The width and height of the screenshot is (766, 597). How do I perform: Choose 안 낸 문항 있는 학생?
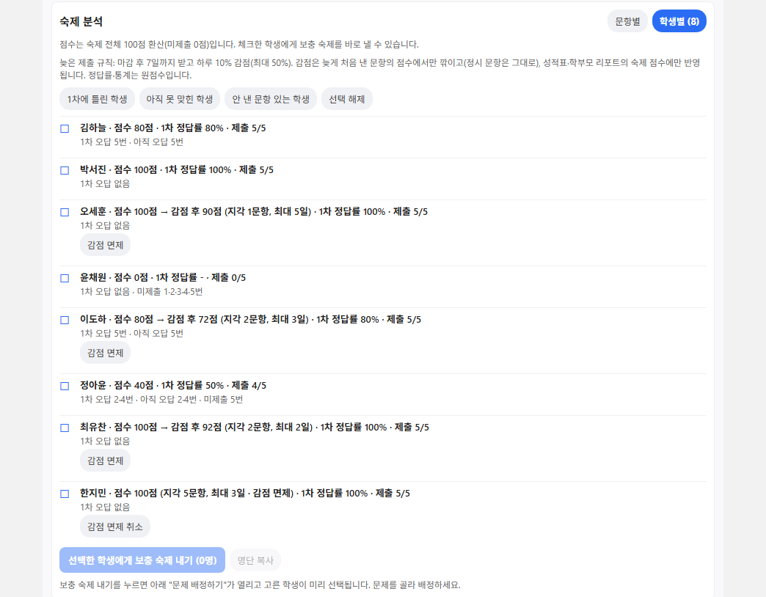[x=271, y=99]
